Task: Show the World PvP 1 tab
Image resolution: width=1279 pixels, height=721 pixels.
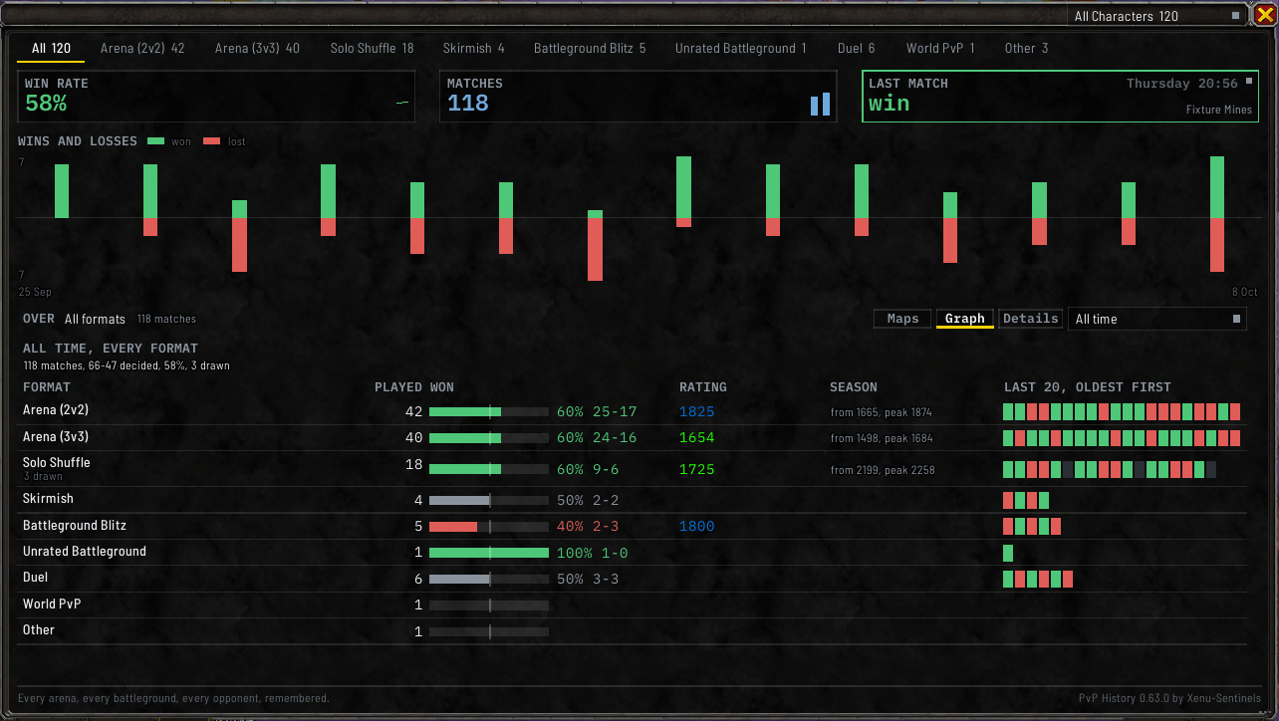Action: [940, 48]
